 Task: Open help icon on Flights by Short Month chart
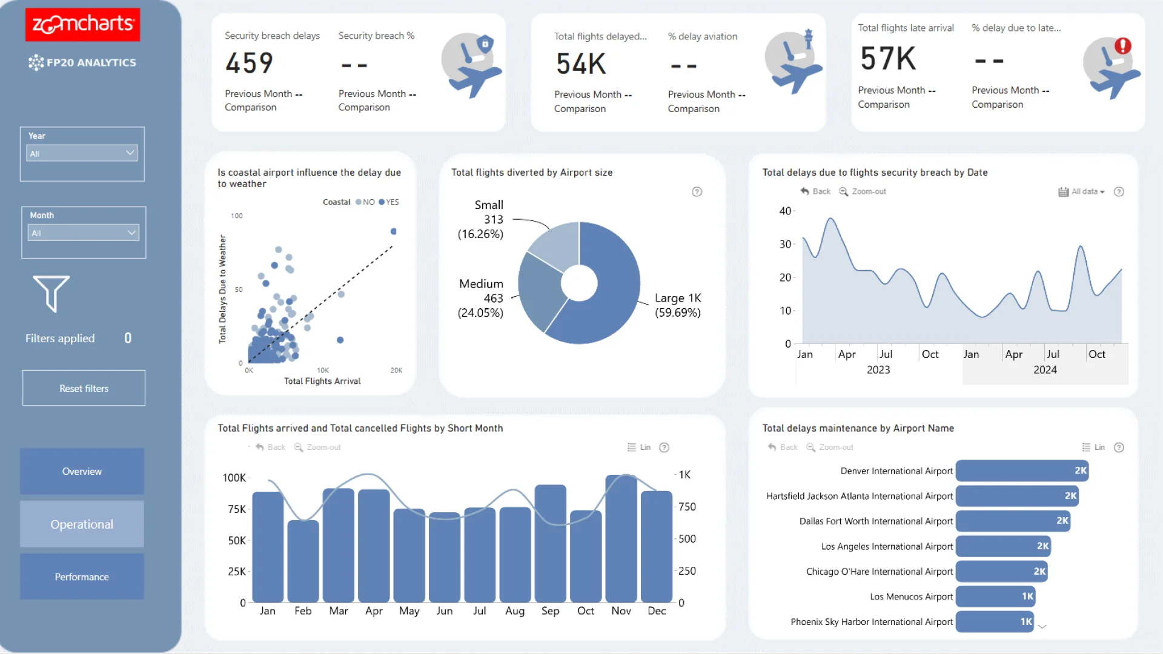point(664,448)
